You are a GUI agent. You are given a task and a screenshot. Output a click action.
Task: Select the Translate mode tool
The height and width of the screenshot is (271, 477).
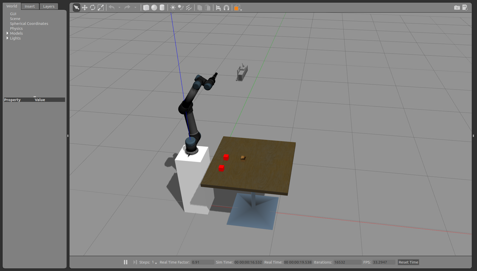coord(85,8)
